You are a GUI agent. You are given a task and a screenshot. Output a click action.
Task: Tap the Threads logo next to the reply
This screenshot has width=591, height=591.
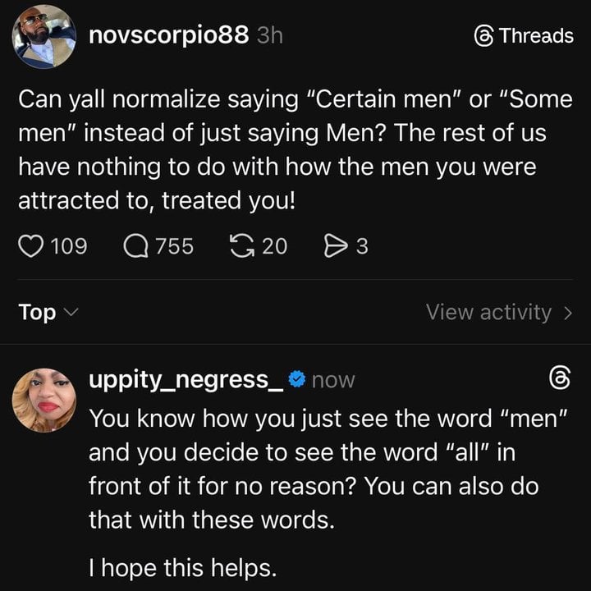click(x=559, y=379)
